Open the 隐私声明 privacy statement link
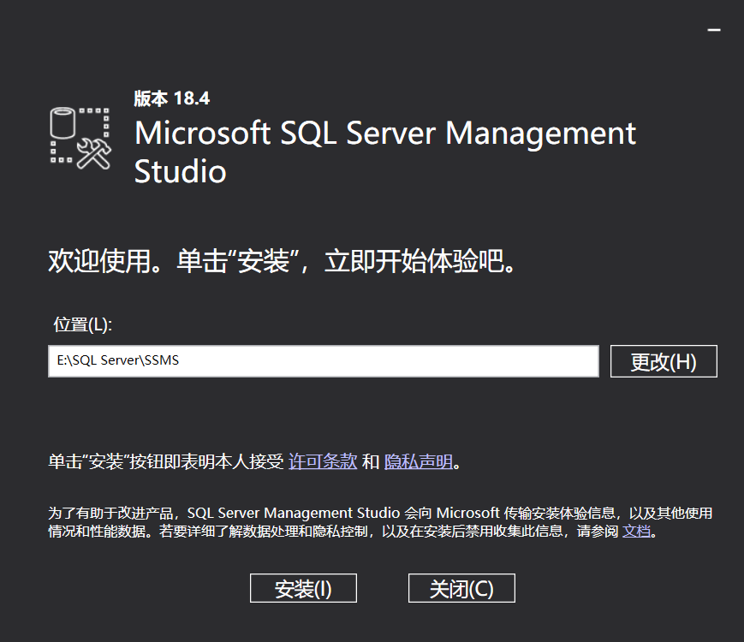This screenshot has height=642, width=744. pyautogui.click(x=417, y=461)
